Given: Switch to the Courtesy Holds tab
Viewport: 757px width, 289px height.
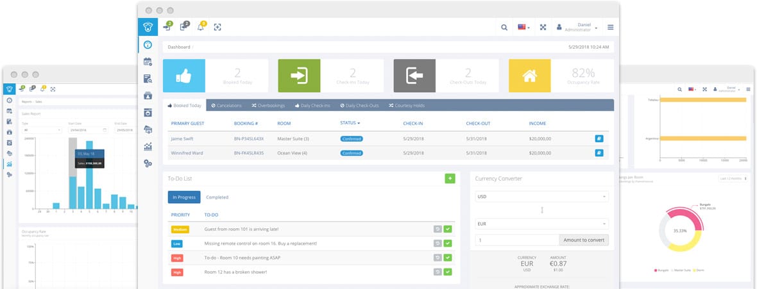Looking at the screenshot, I should click(x=407, y=105).
